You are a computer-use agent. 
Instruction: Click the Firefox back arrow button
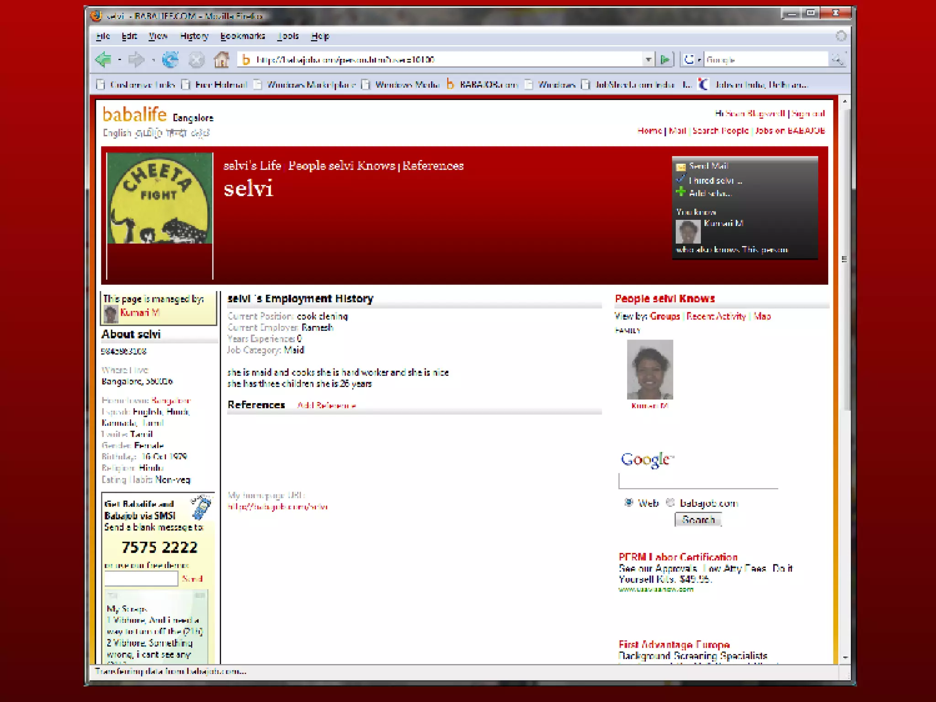click(x=104, y=59)
